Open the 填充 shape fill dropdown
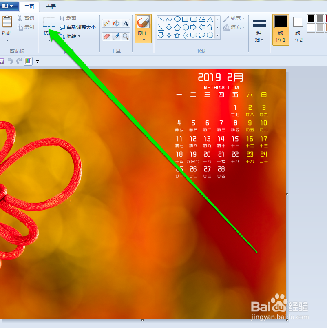Image resolution: width=327 pixels, height=328 pixels. tap(234, 27)
